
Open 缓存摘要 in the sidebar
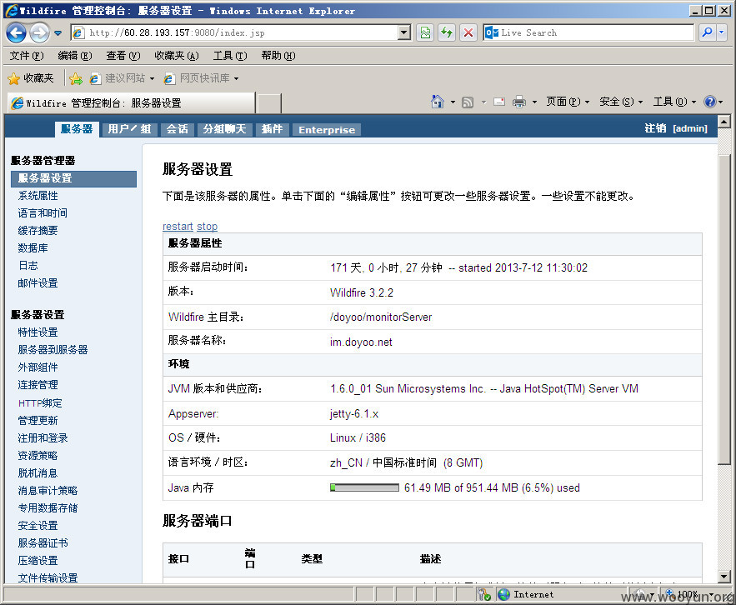pos(38,231)
